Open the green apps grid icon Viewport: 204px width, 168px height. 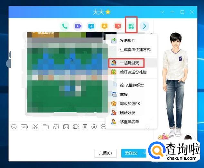pyautogui.click(x=131, y=26)
